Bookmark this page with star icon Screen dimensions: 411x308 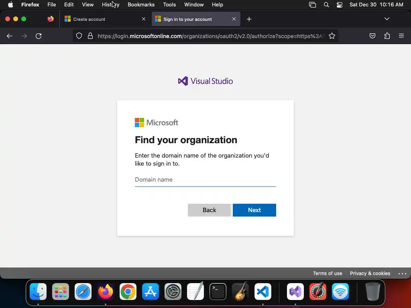tap(332, 36)
